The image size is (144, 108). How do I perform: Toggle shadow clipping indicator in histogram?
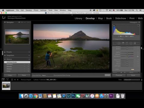pos(114,25)
